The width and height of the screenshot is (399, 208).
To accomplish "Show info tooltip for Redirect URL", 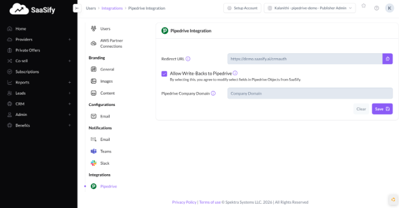I will (188, 59).
